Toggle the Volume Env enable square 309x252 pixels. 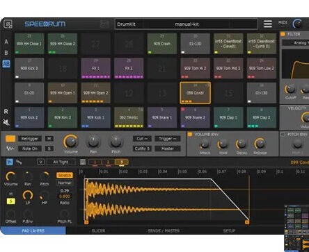(190, 134)
